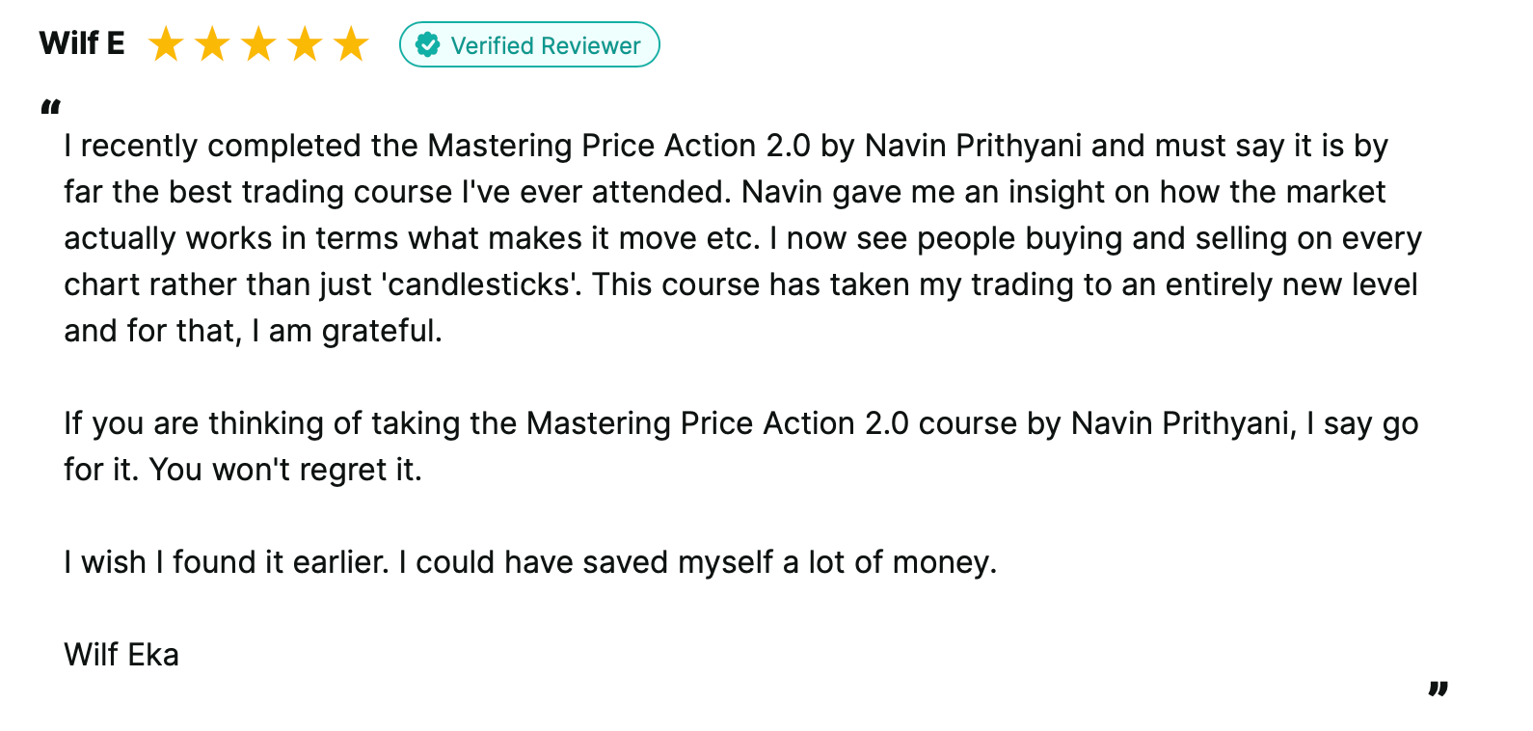The image size is (1533, 731).
Task: Click the closing quotation mark icon
Action: [1439, 689]
